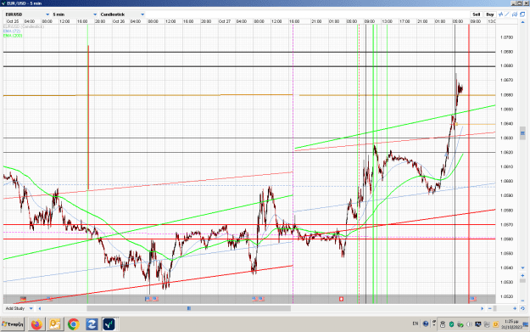Image resolution: width=530 pixels, height=332 pixels.
Task: Click the horizontal time scrollbar thumb
Action: (x=188, y=308)
